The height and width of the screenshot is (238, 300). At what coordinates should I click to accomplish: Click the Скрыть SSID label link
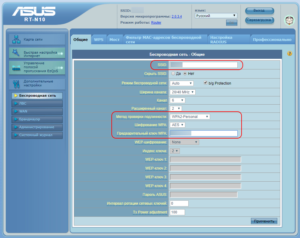(156, 74)
